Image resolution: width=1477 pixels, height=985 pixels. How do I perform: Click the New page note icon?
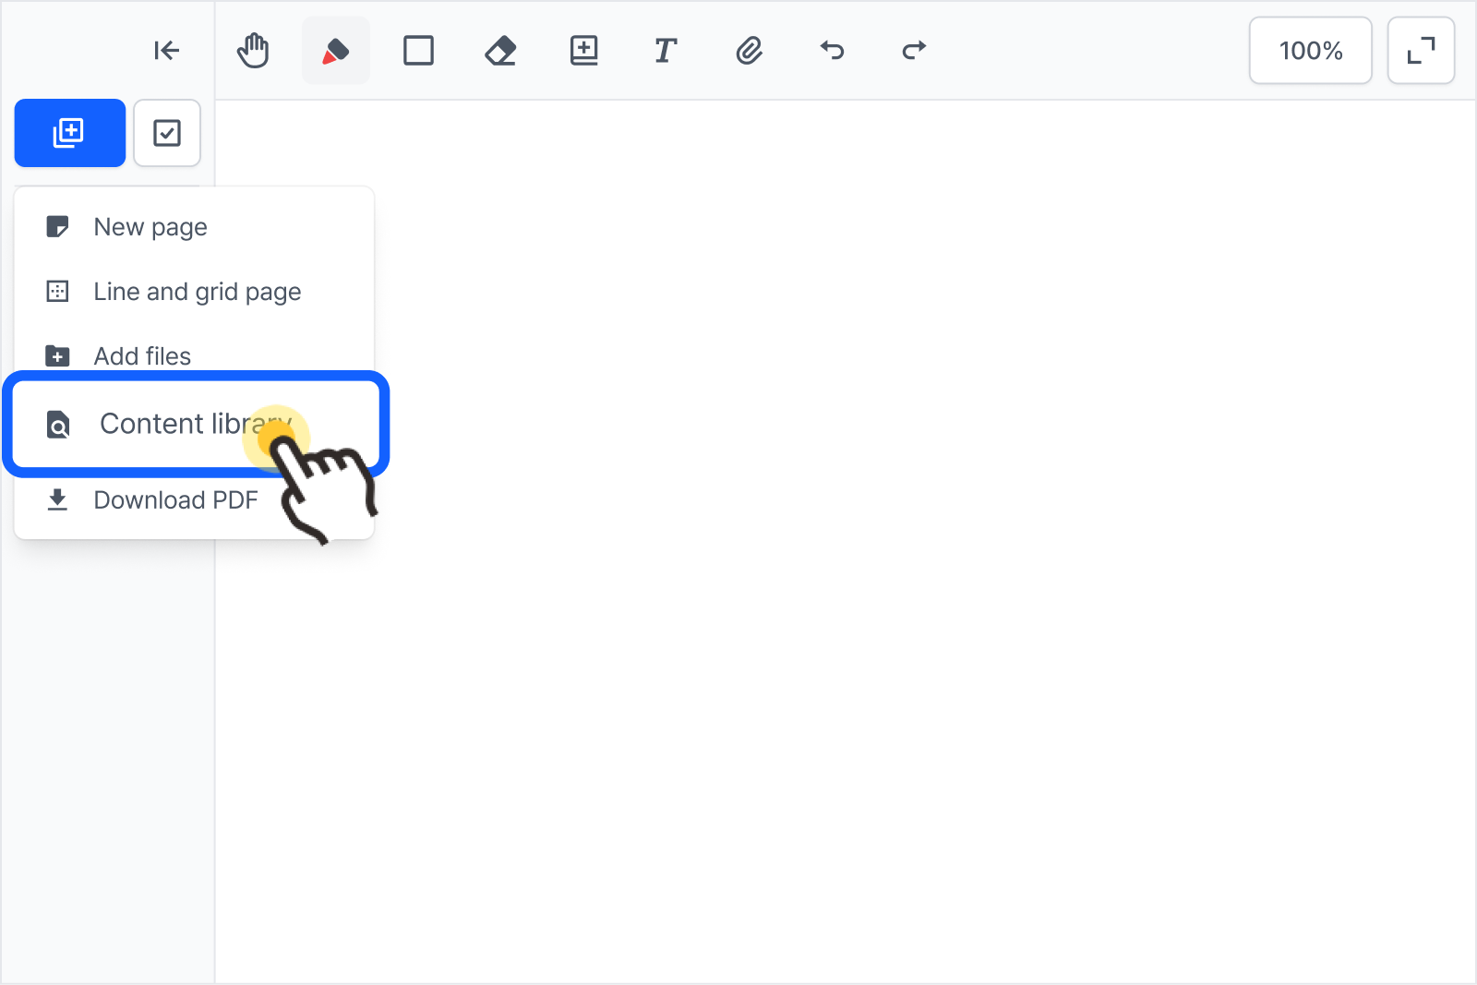(57, 227)
